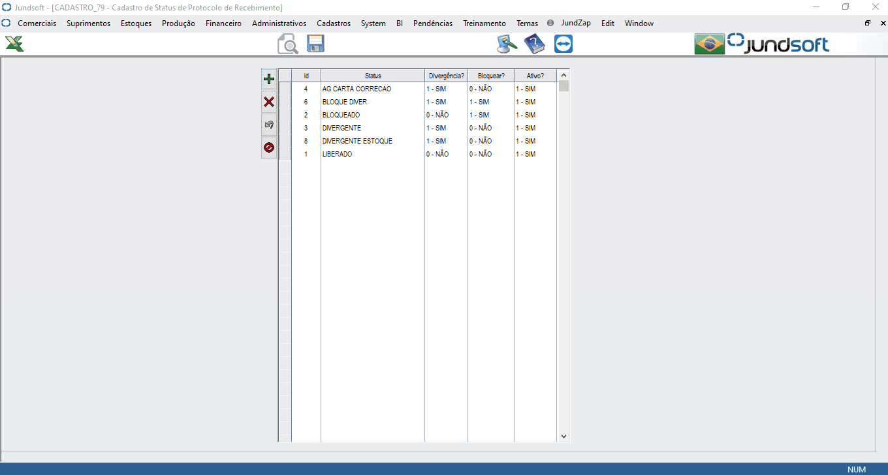This screenshot has height=475, width=888.
Task: Click the Bloquear? column header
Action: (x=491, y=76)
